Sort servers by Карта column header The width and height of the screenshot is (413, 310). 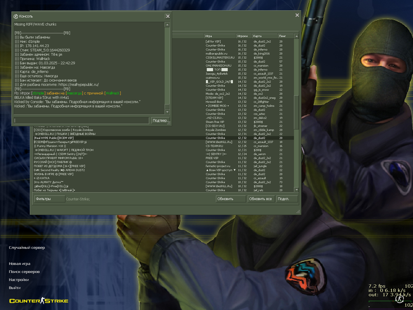pyautogui.click(x=265, y=36)
